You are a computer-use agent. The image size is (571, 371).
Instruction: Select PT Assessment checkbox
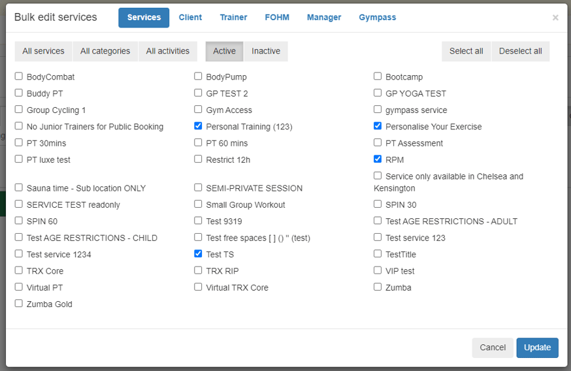click(378, 142)
